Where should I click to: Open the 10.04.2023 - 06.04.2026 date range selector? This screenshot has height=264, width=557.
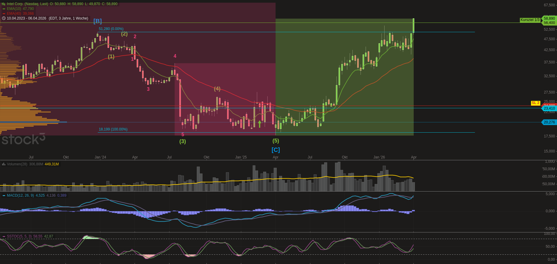point(26,18)
